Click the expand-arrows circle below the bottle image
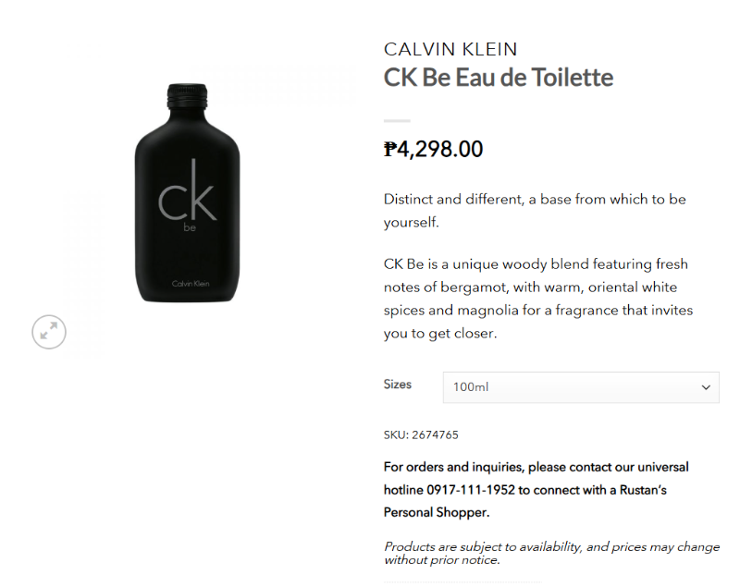 [49, 332]
